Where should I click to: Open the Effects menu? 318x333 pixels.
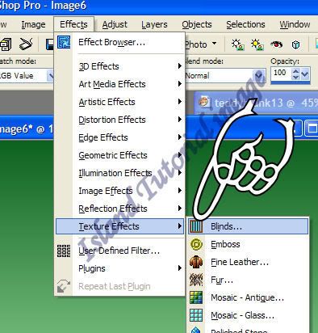click(x=73, y=24)
